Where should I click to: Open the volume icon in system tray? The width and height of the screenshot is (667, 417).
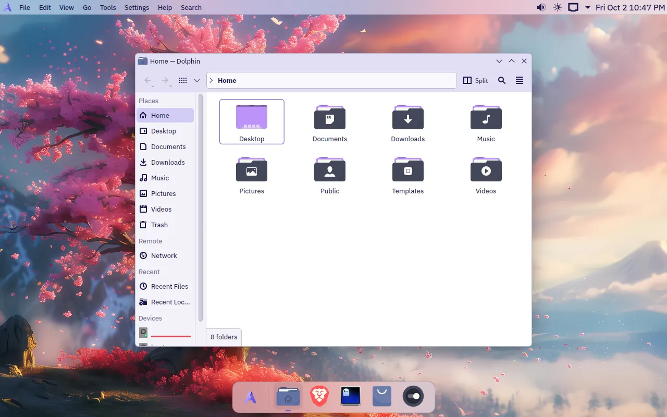(541, 7)
